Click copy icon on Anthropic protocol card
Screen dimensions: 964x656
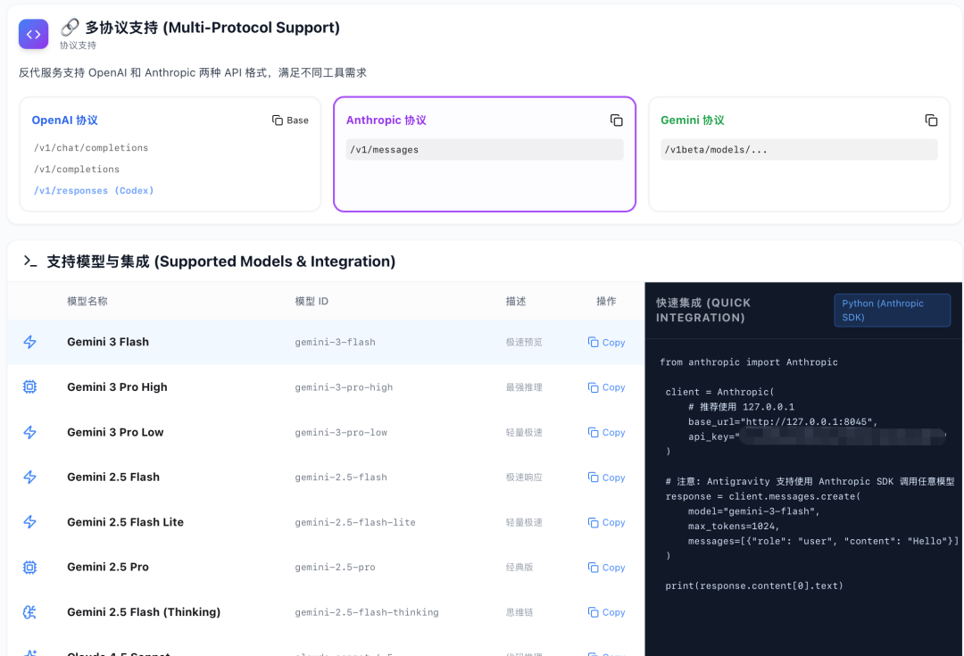click(x=616, y=120)
